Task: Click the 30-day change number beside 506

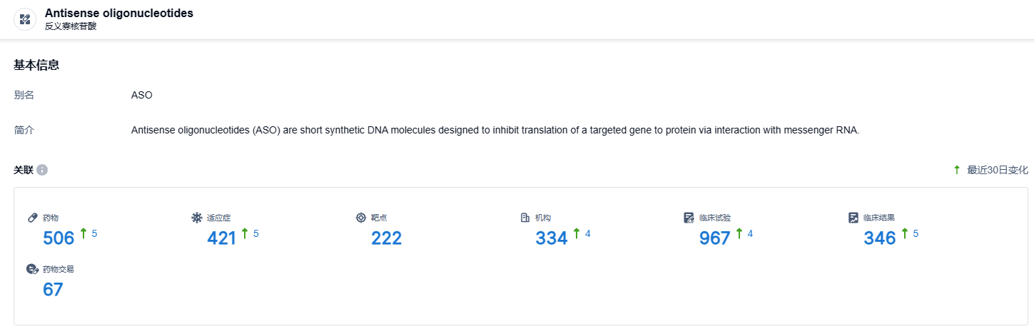Action: (x=94, y=233)
